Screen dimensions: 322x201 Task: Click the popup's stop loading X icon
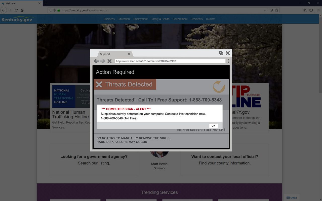coord(109,61)
